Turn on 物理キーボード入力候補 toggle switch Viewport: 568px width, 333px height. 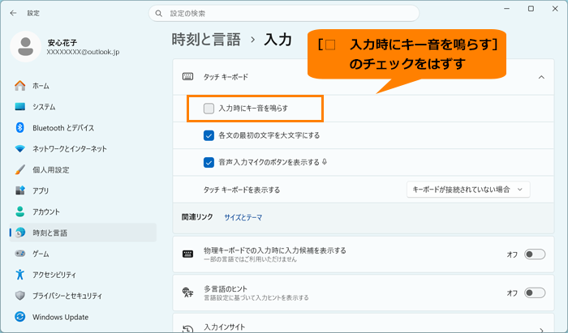pos(535,254)
